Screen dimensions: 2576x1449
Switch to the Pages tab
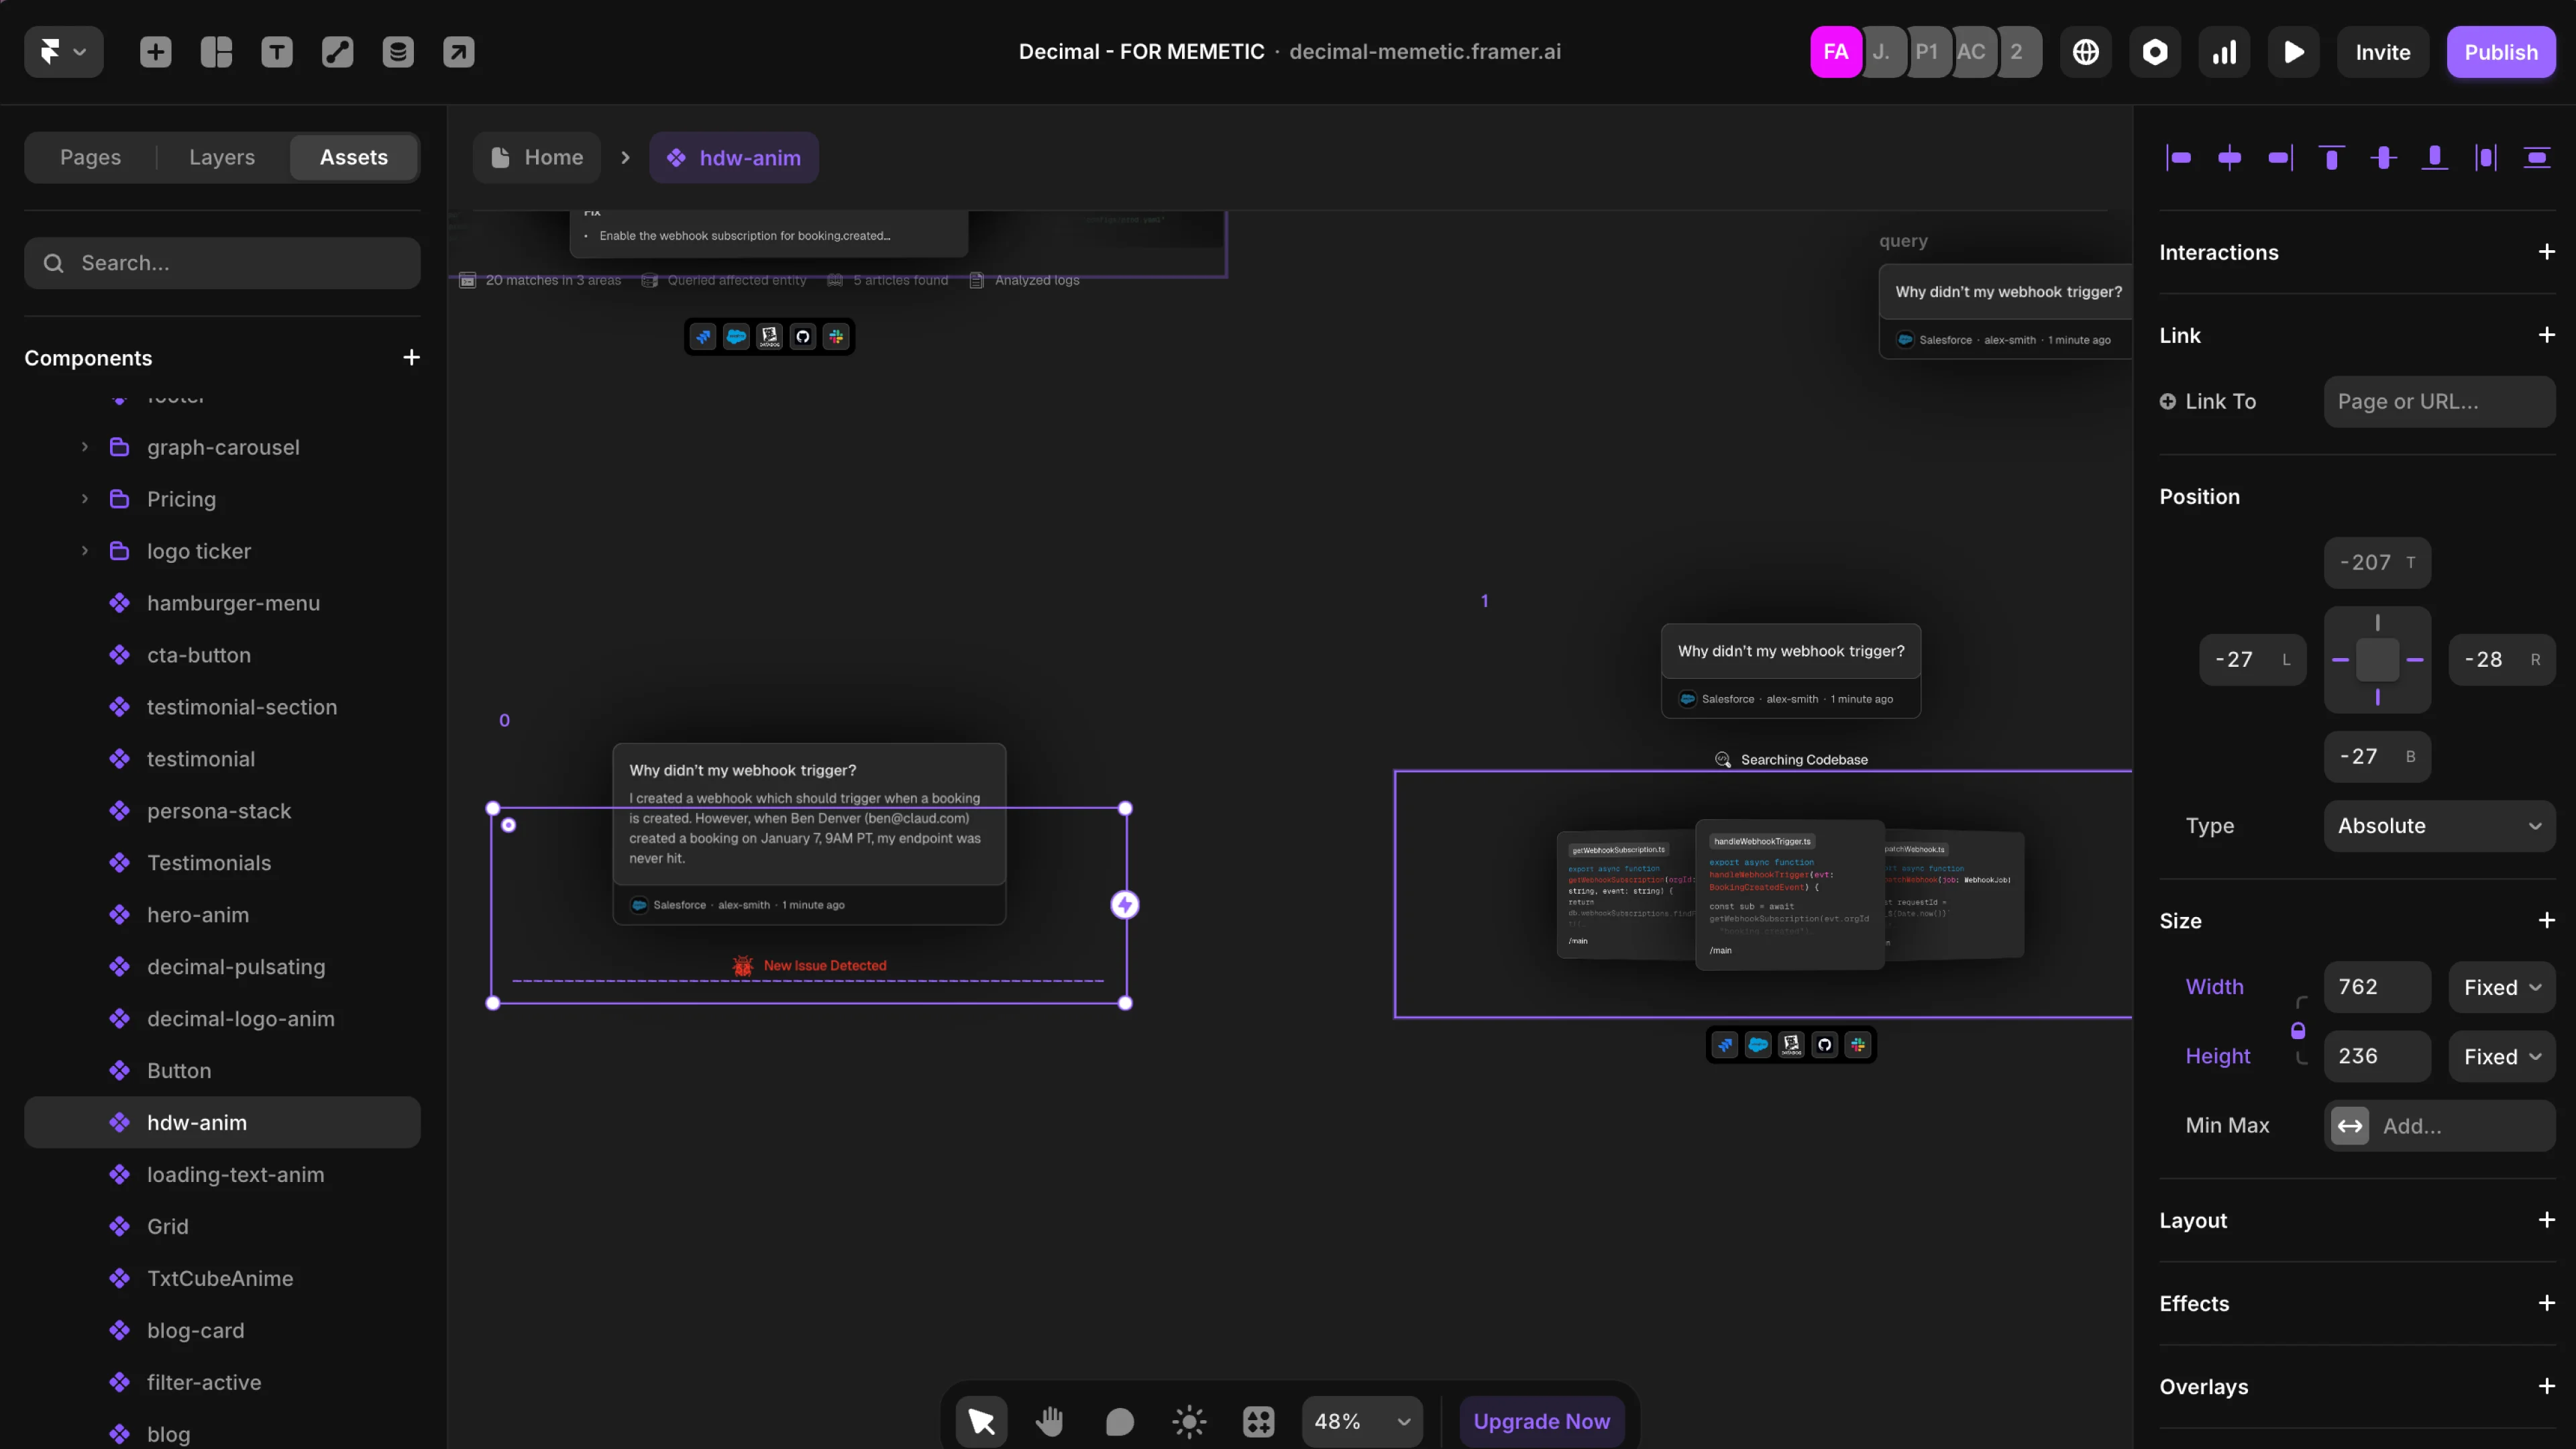[x=90, y=157]
